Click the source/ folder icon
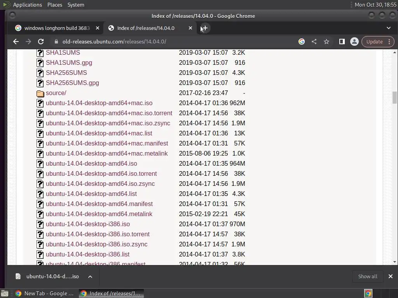This screenshot has height=298, width=398. 40,93
